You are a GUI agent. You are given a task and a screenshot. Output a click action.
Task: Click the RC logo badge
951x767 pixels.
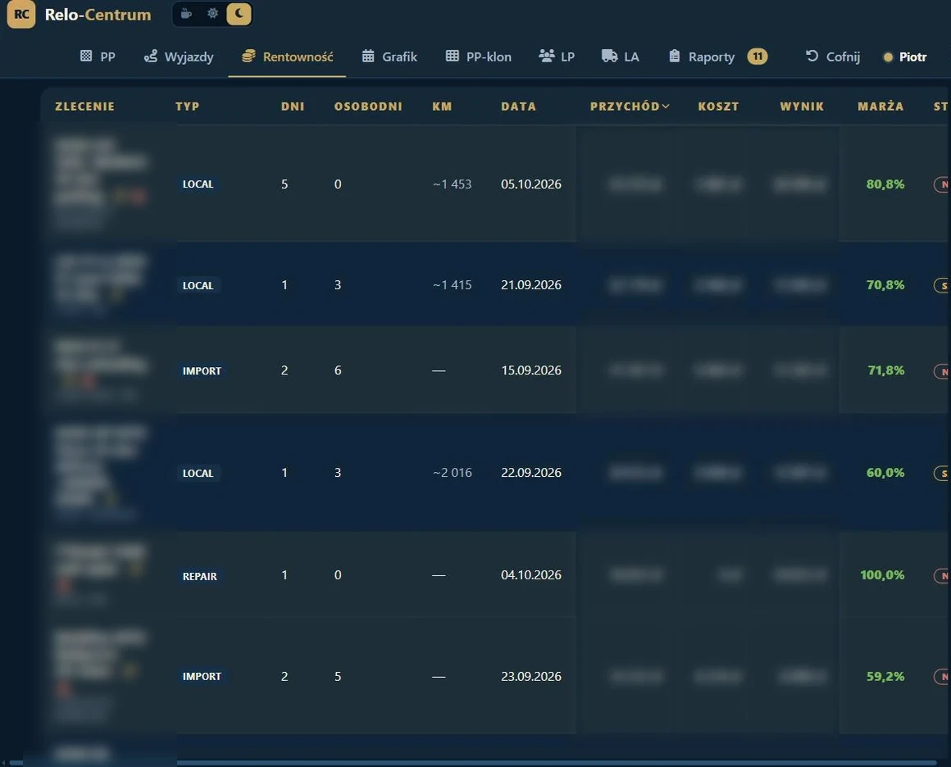(x=21, y=14)
